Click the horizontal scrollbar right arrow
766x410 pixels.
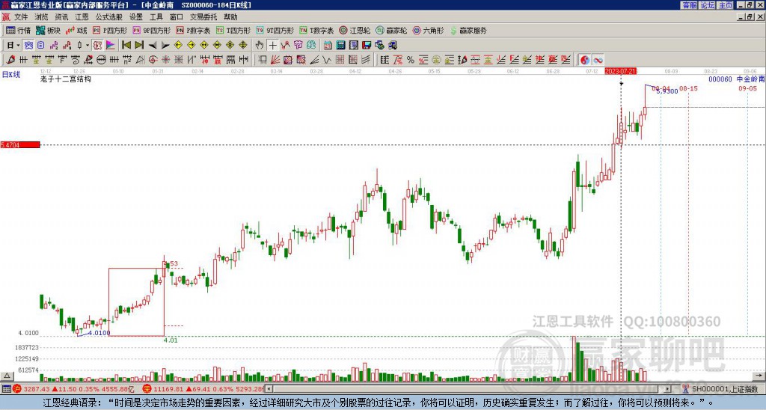[668, 389]
